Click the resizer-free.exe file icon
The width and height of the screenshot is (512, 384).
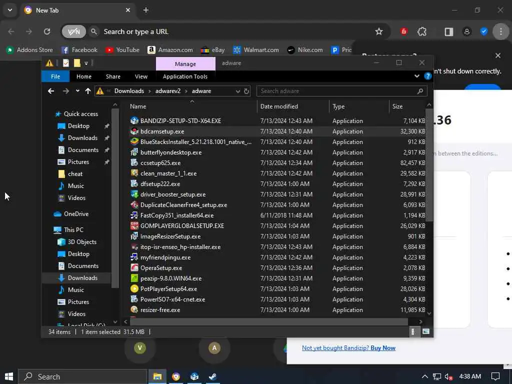pos(134,309)
